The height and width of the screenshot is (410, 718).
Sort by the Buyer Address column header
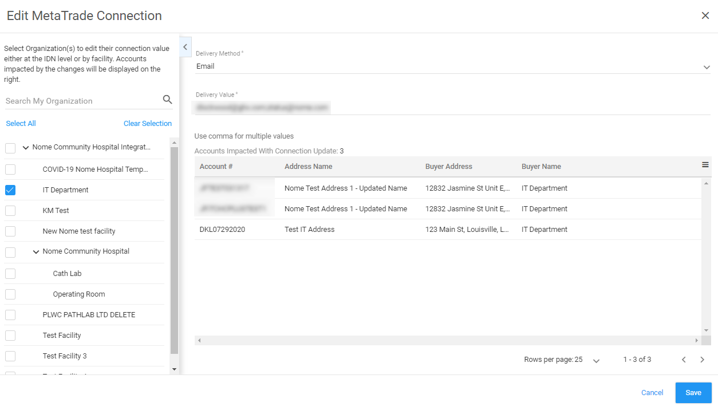click(449, 167)
